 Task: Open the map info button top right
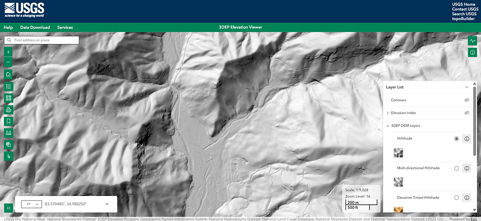click(472, 53)
